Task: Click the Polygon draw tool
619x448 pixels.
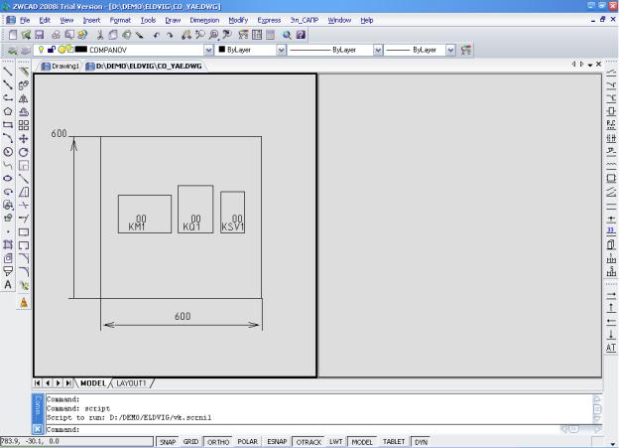Action: 8,112
